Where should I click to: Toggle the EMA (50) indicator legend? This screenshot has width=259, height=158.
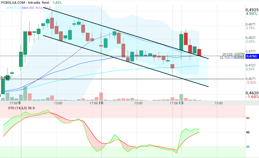(x=28, y=8)
